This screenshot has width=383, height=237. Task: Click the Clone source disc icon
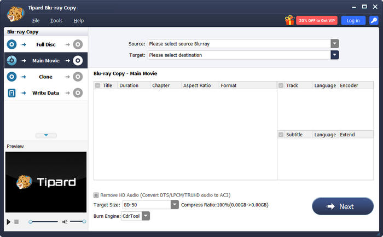coord(11,77)
